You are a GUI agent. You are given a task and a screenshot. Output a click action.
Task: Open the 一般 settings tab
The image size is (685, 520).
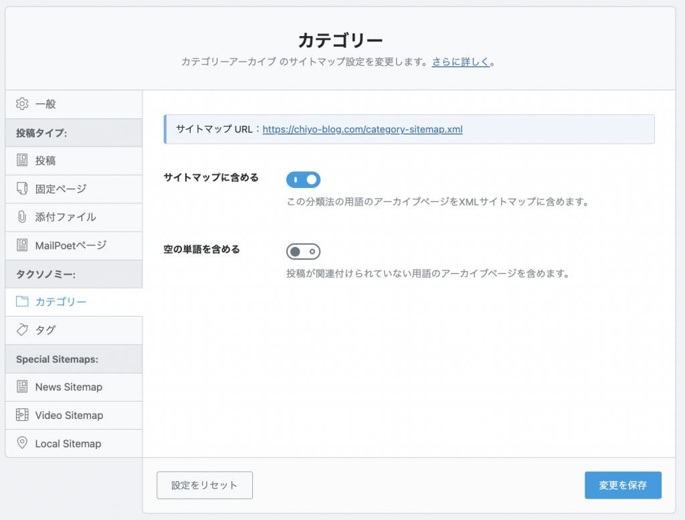point(74,104)
